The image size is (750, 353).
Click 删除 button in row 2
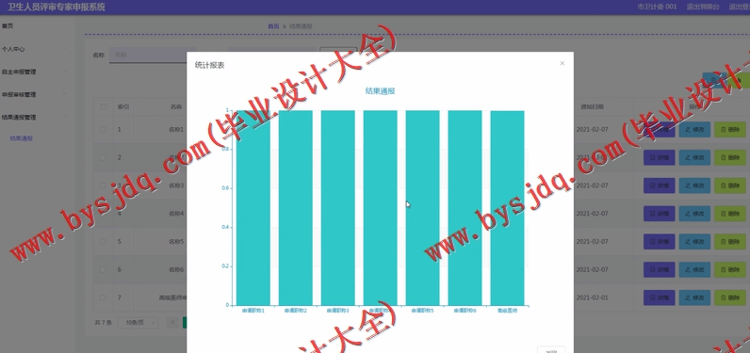[x=730, y=157]
